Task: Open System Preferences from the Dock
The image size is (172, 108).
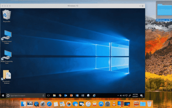Action: pos(107,104)
